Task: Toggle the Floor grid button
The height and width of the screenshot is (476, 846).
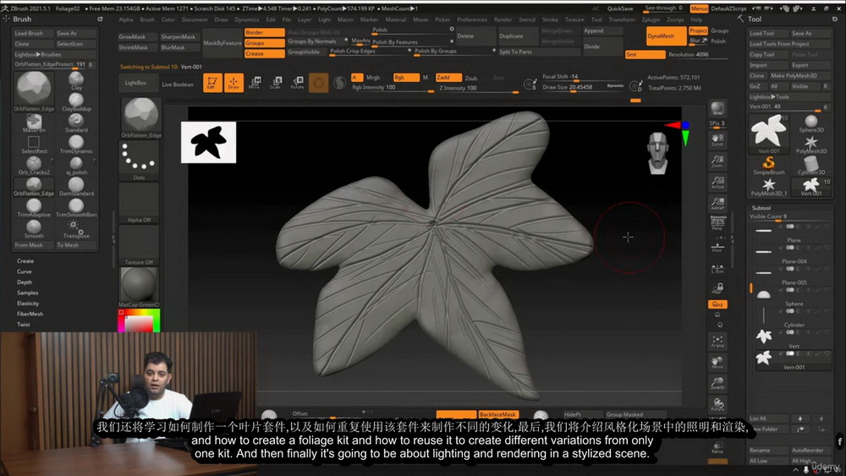Action: pos(717,246)
